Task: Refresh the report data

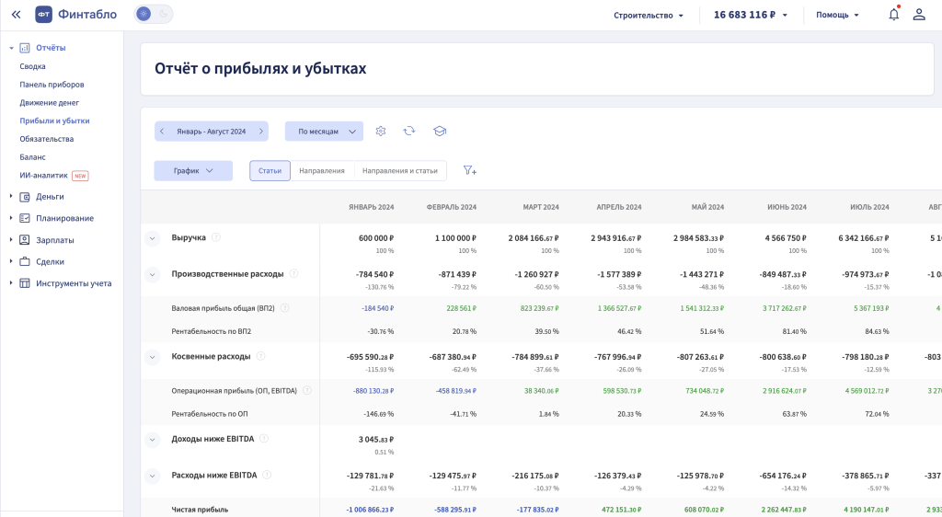Action: (x=409, y=131)
